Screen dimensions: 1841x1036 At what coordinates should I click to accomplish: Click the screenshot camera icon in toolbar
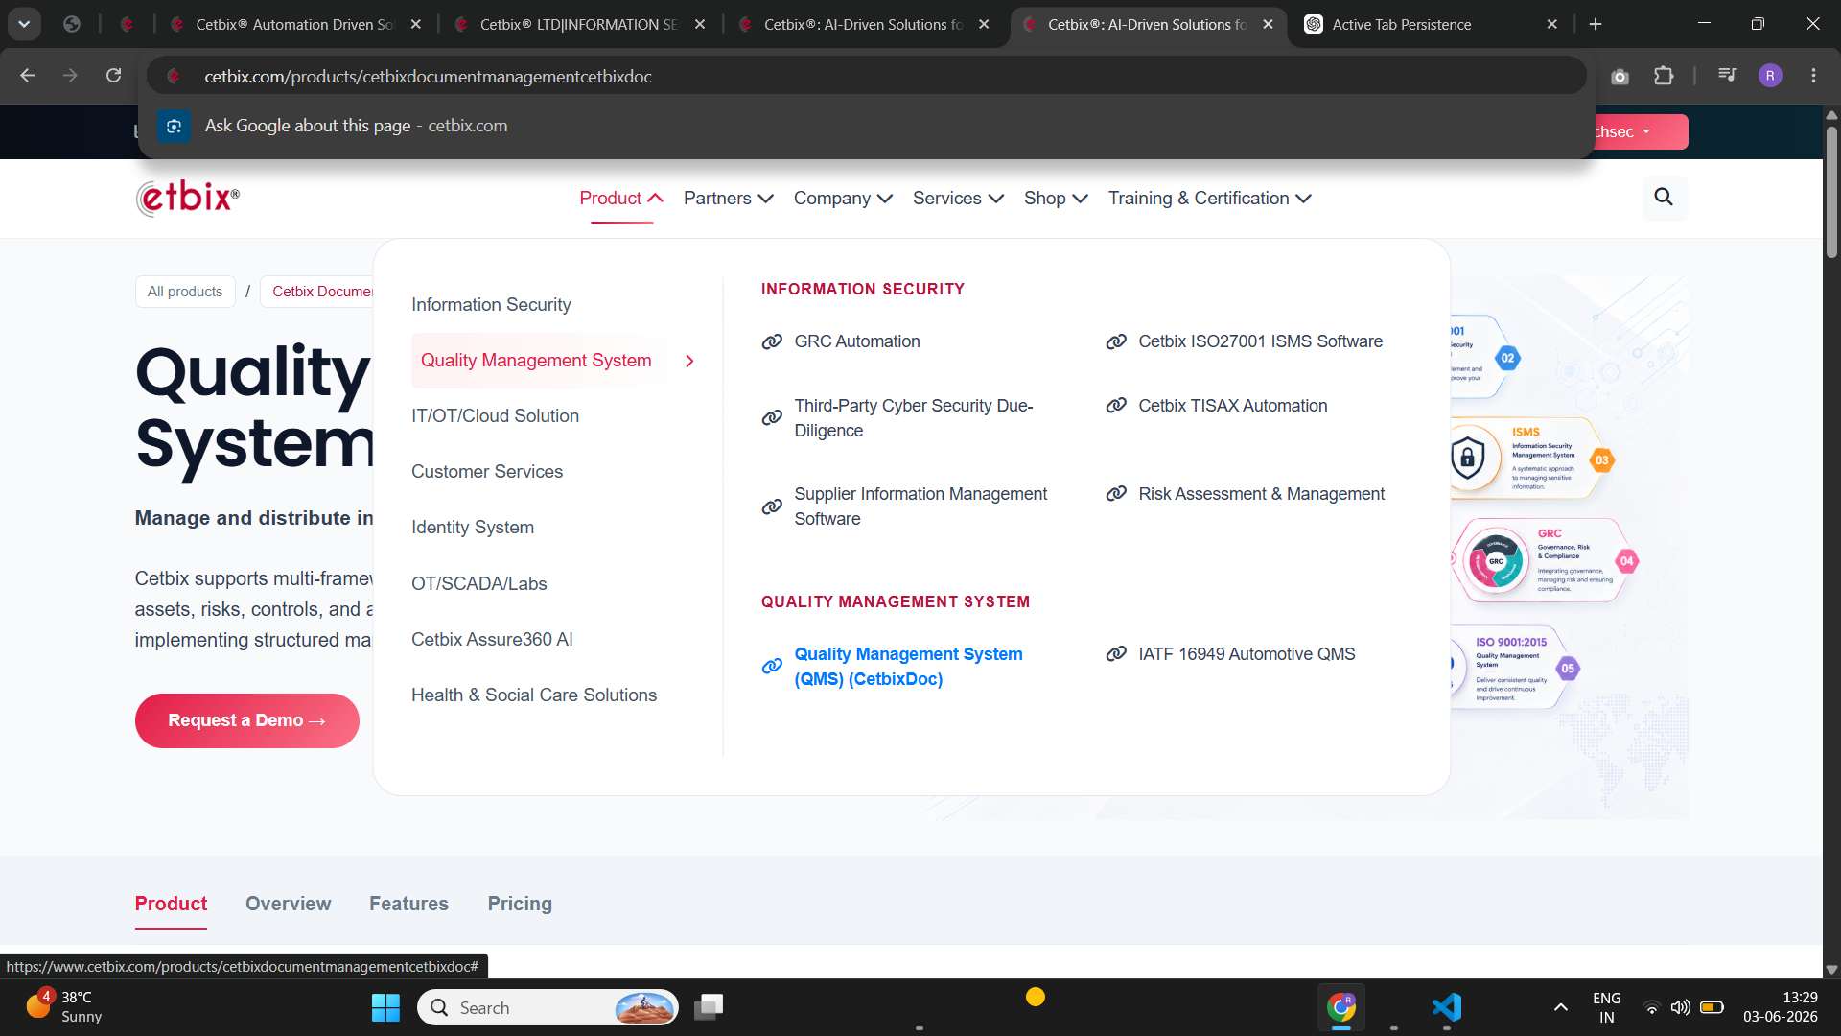click(1620, 76)
